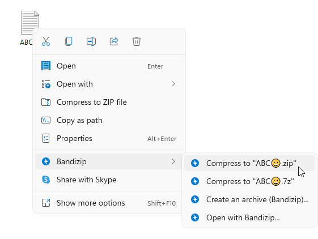This screenshot has height=239, width=318.
Task: Click the Notepad icon beside Open
Action: pos(46,66)
